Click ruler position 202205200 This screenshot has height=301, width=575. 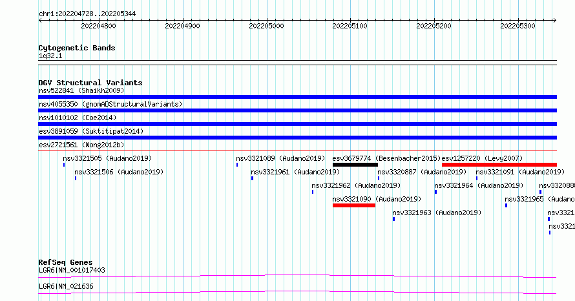pyautogui.click(x=434, y=26)
